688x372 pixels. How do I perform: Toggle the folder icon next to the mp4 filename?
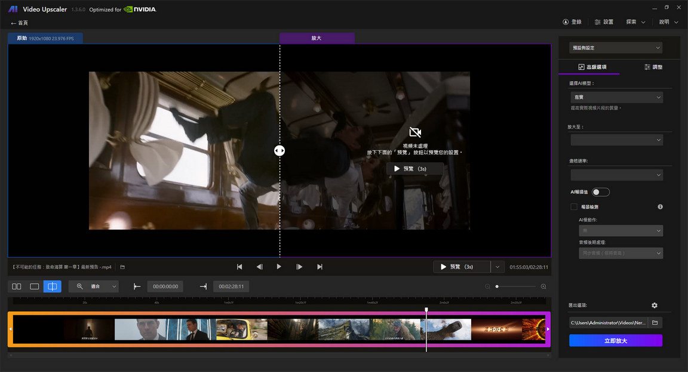(x=122, y=266)
